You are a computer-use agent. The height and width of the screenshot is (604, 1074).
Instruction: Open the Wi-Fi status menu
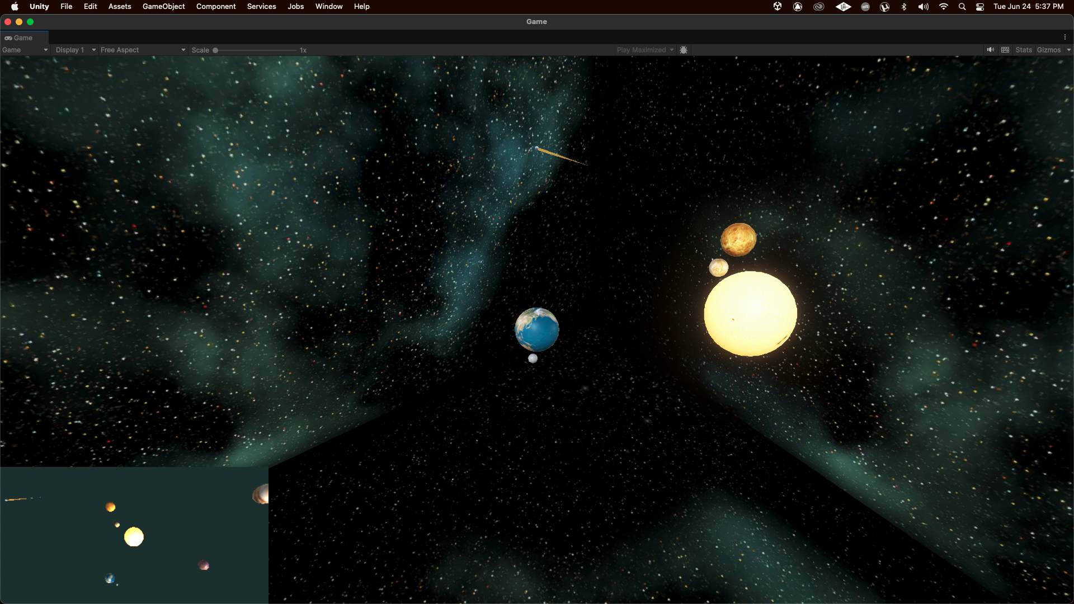point(944,7)
